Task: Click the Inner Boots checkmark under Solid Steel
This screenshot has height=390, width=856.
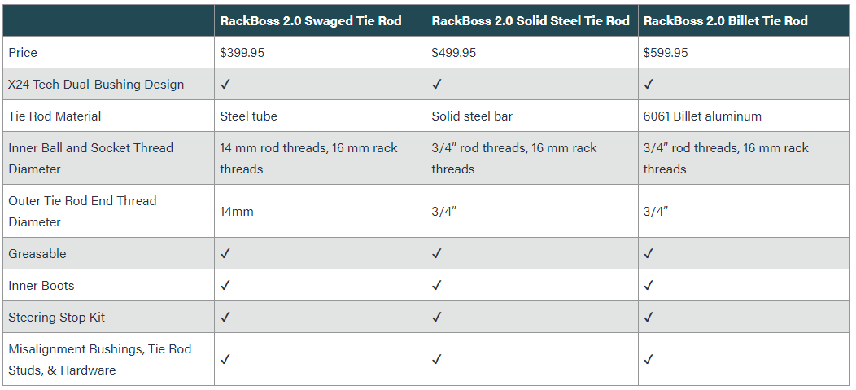Action: tap(437, 285)
